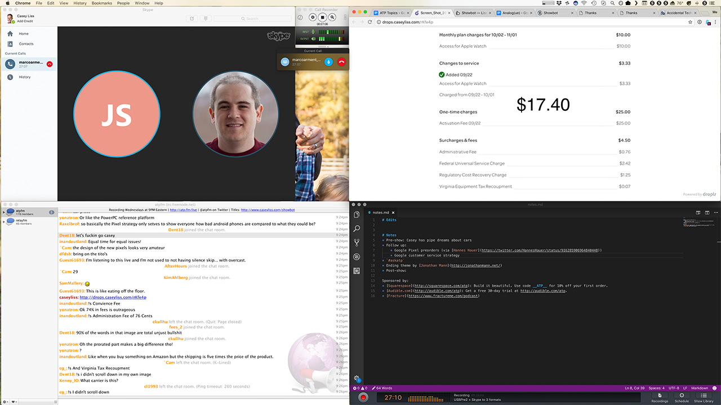Select the notes.md editor tab
Image resolution: width=721 pixels, height=405 pixels.
[x=380, y=213]
